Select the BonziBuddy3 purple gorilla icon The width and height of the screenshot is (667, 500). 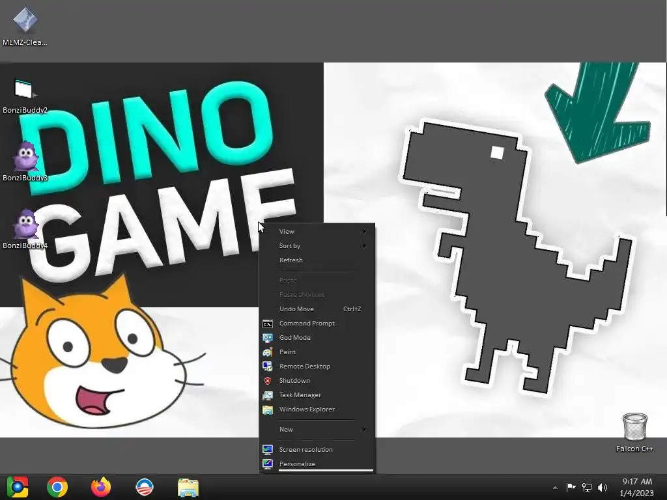(25, 162)
